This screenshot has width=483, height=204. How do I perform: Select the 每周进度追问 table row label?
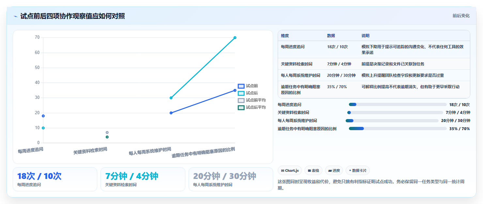click(293, 47)
